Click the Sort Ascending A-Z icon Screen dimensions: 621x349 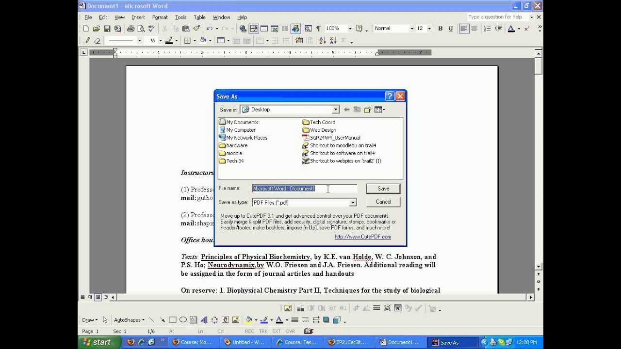pyautogui.click(x=323, y=41)
